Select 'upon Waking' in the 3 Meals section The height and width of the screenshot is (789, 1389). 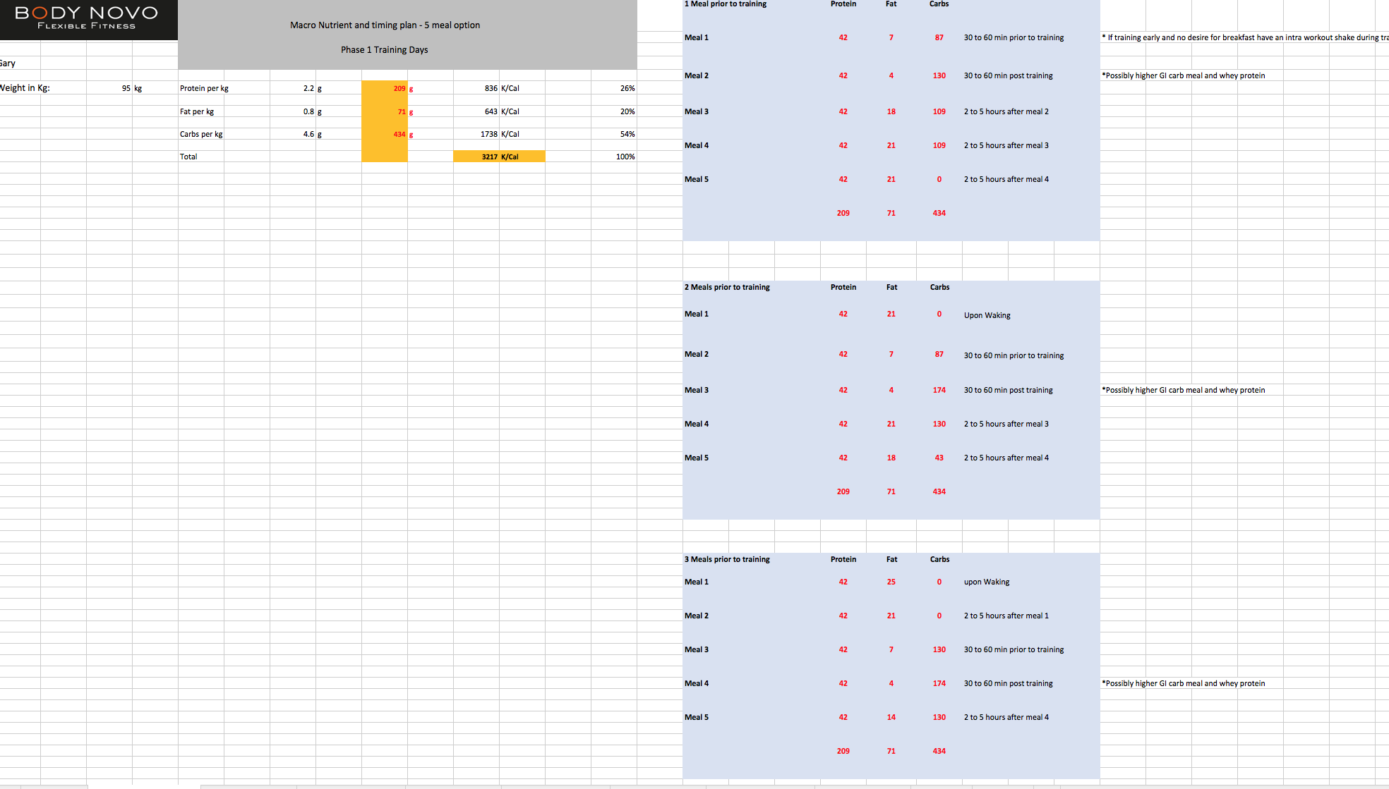click(987, 582)
